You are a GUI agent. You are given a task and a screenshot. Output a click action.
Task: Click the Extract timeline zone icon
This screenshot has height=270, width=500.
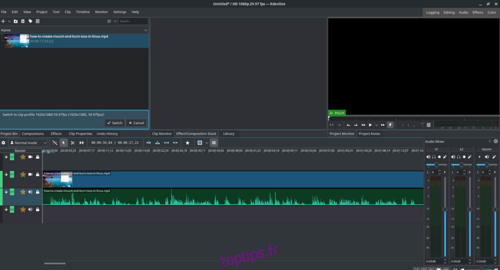pyautogui.click(x=167, y=142)
